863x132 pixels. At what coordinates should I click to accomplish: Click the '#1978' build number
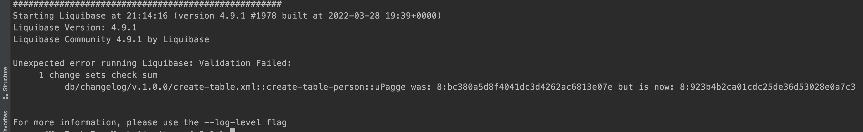tap(263, 16)
